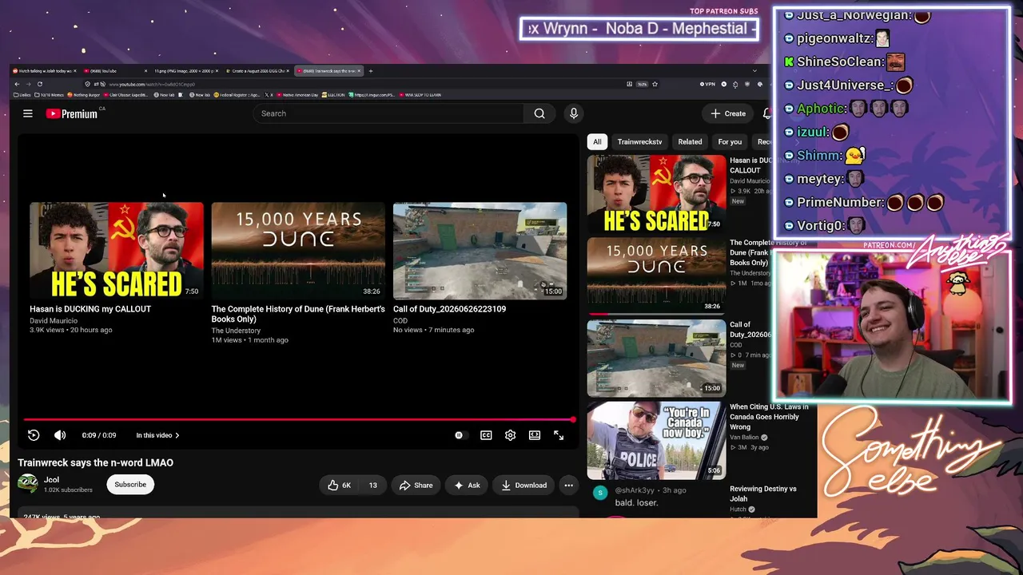The height and width of the screenshot is (575, 1023).
Task: Open endscreen Dune history video thumbnail
Action: 298,251
